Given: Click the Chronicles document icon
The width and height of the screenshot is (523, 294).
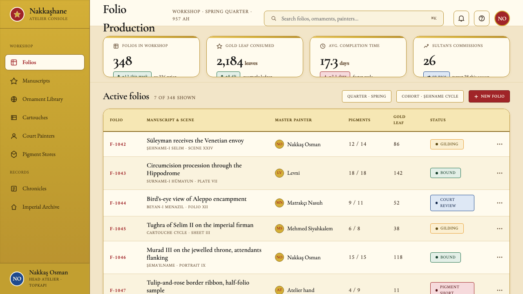Looking at the screenshot, I should point(14,189).
